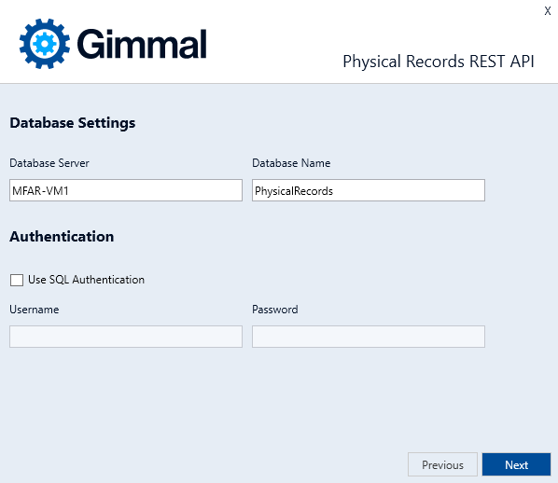This screenshot has height=483, width=558.
Task: Click the Gimmal wordmark text
Action: coord(142,44)
